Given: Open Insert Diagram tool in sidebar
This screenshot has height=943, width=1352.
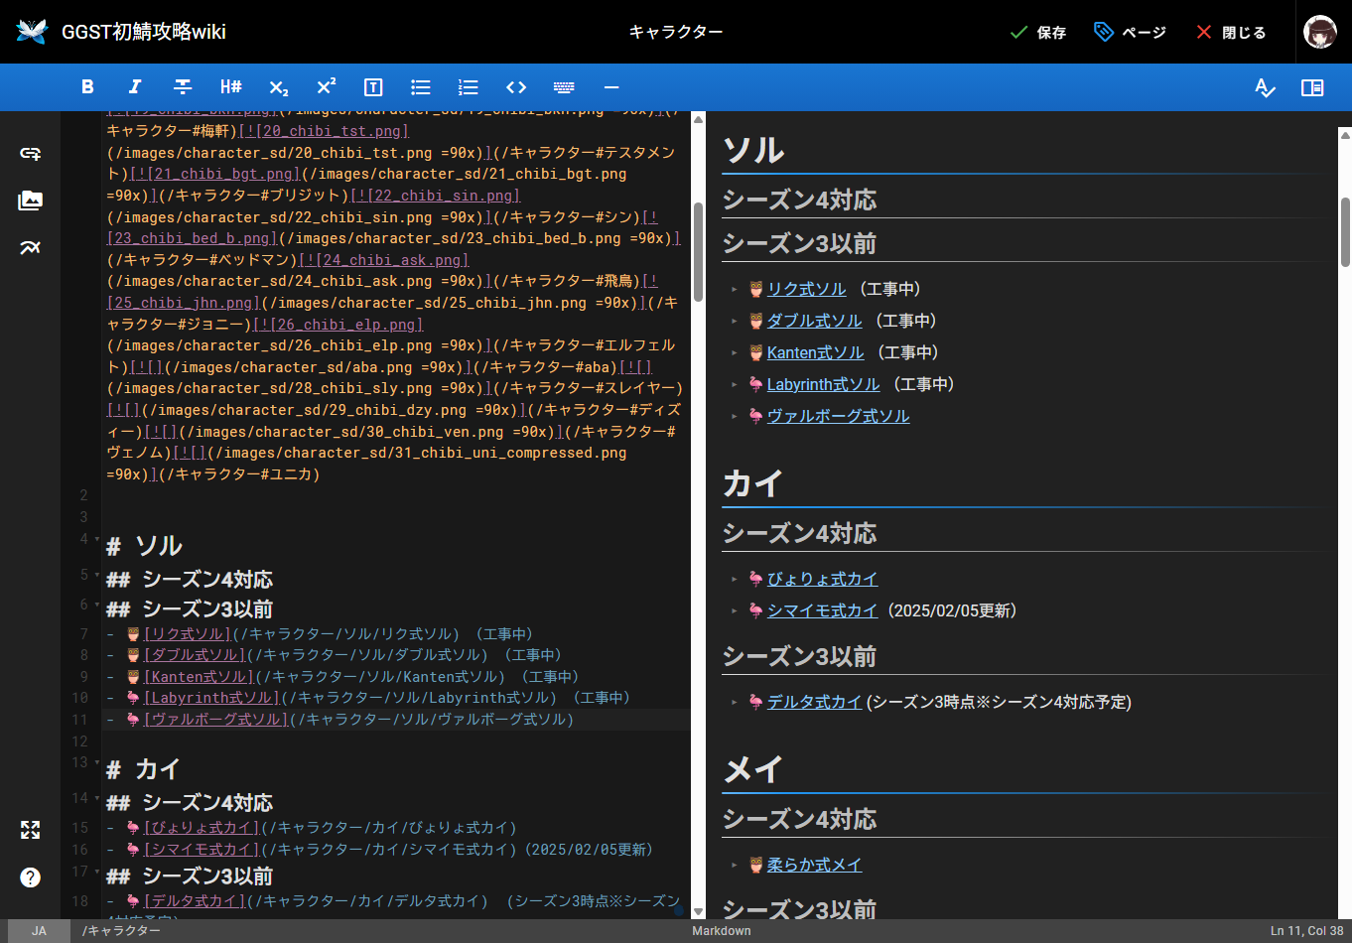Looking at the screenshot, I should click(30, 248).
